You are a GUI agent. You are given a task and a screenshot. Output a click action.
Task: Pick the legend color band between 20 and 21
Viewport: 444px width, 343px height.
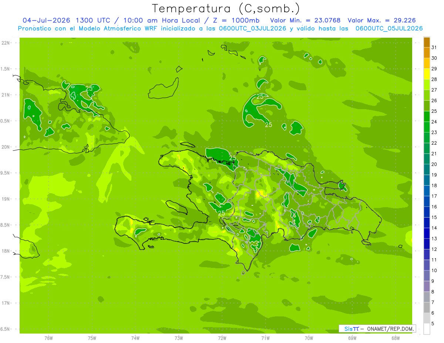pos(427,159)
